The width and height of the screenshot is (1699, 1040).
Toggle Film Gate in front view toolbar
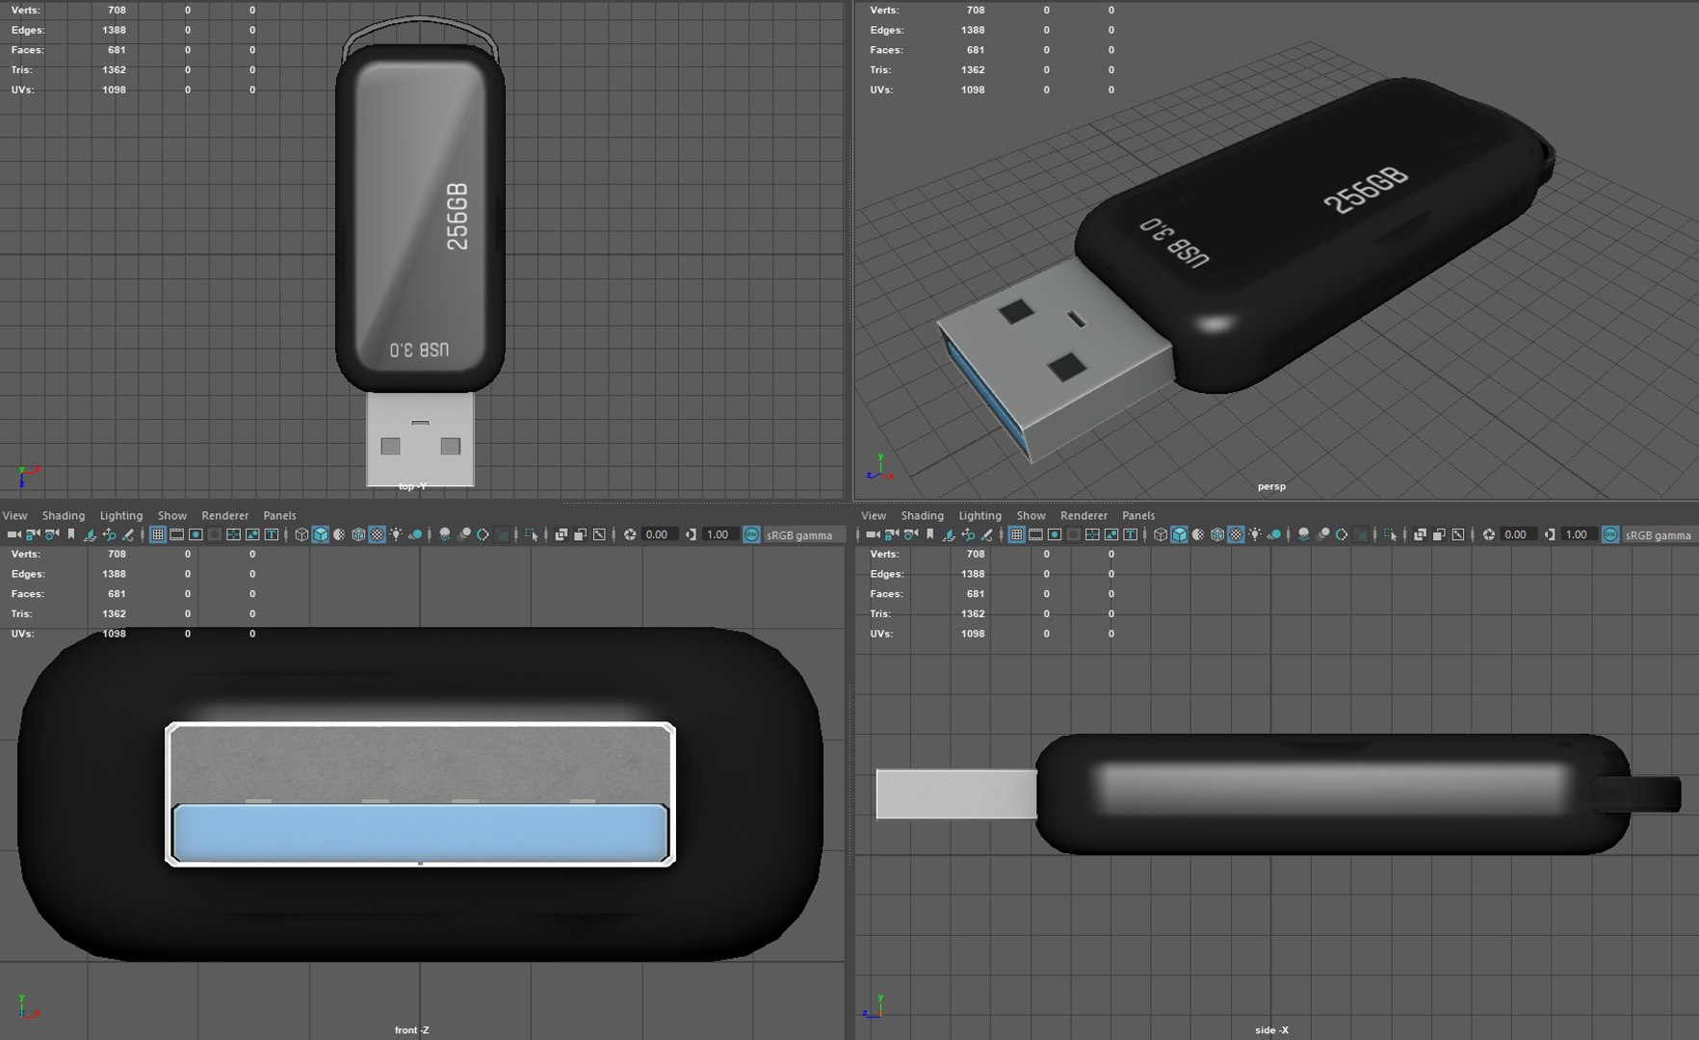(x=176, y=534)
